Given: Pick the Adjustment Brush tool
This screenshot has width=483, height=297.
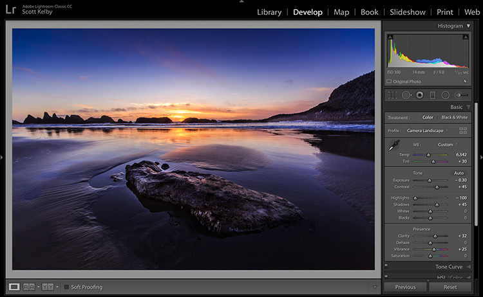Looking at the screenshot, I should 460,94.
